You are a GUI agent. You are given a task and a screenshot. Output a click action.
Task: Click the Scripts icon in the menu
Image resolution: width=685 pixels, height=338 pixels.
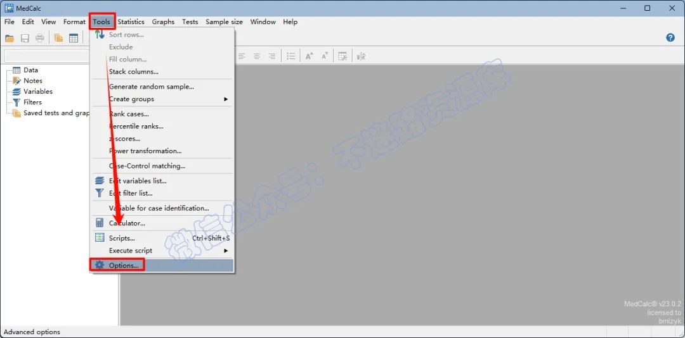pyautogui.click(x=100, y=238)
